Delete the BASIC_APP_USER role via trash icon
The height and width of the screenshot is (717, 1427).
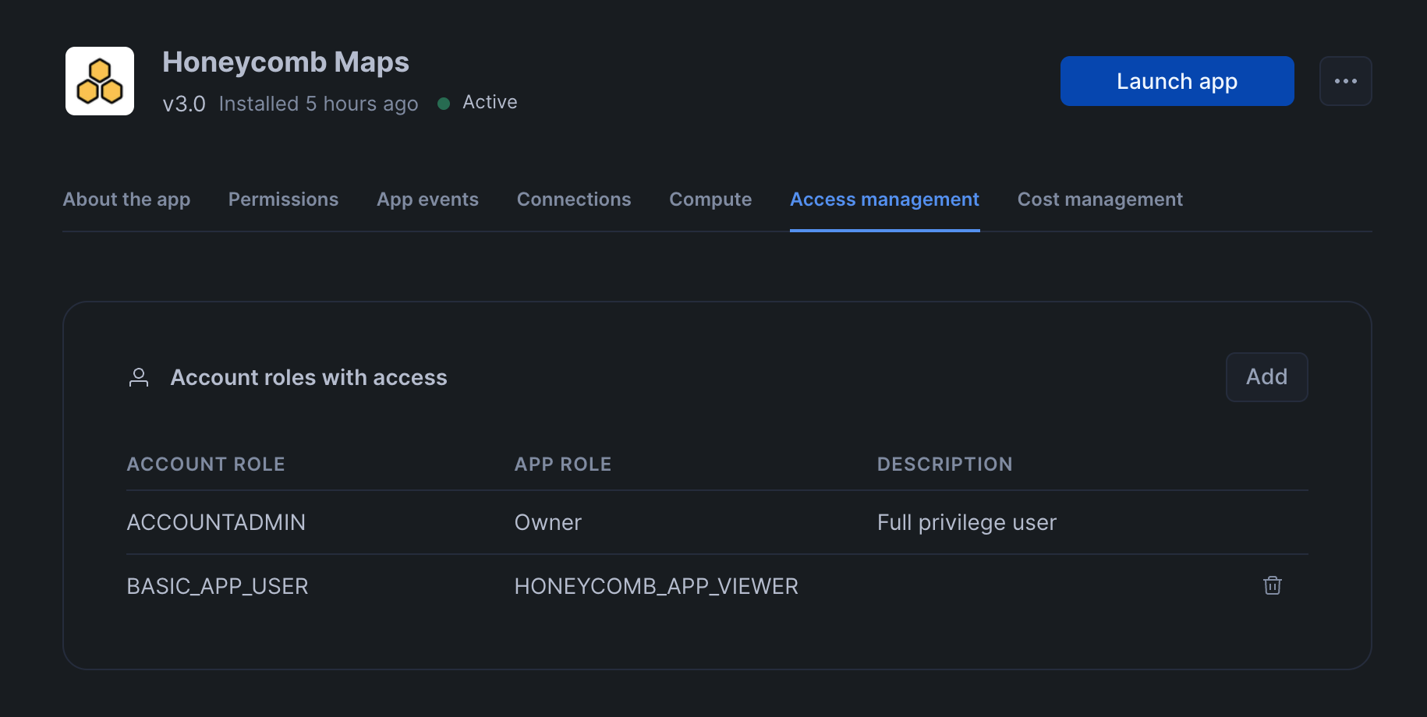pos(1272,585)
